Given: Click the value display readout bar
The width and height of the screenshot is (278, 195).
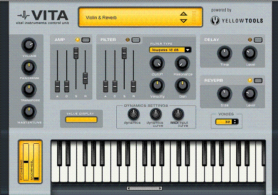Looking at the screenshot, I should (x=81, y=120).
